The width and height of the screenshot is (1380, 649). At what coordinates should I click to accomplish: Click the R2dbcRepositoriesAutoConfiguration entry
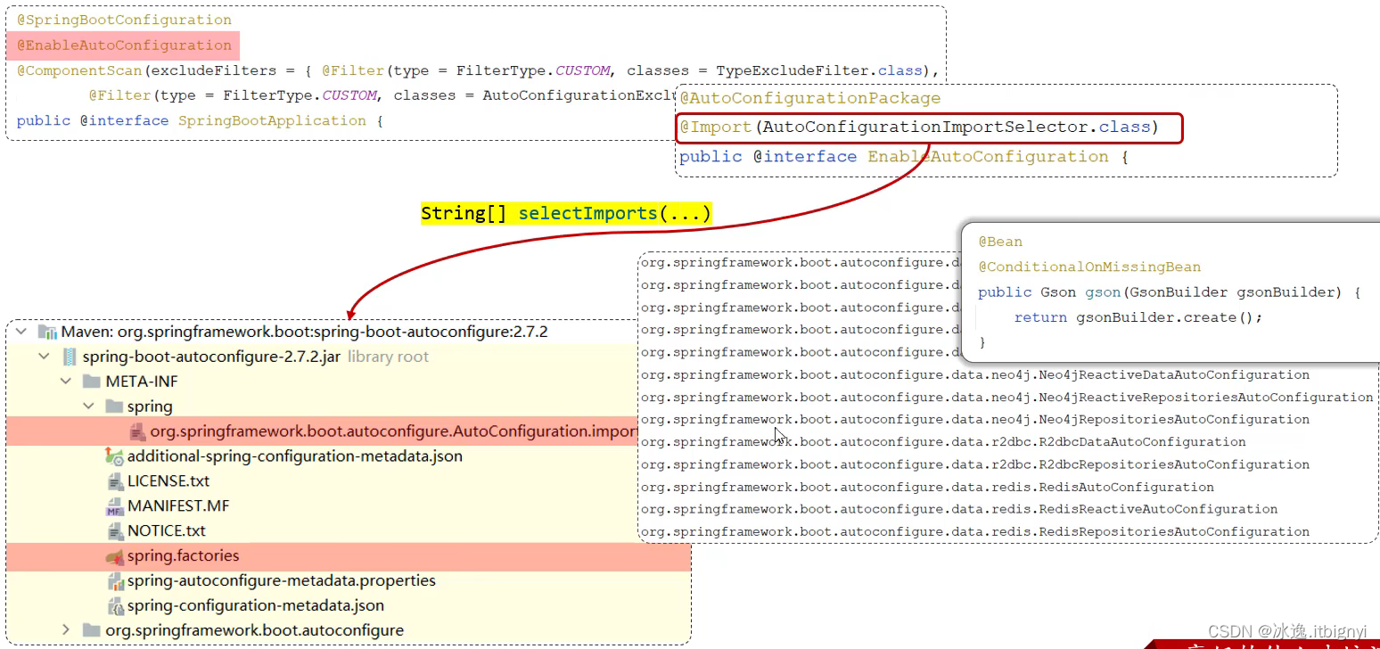[975, 464]
